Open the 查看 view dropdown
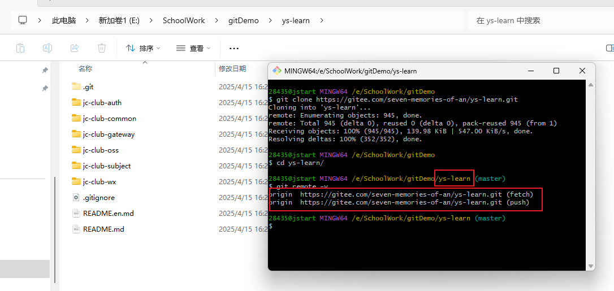 tap(193, 48)
